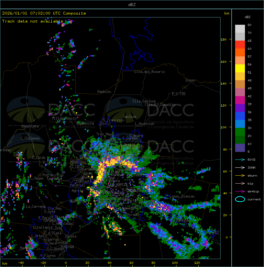This screenshot has height=267, width=264.
Task: Click the 'C_Chilenos' map label
Action: coord(30,138)
